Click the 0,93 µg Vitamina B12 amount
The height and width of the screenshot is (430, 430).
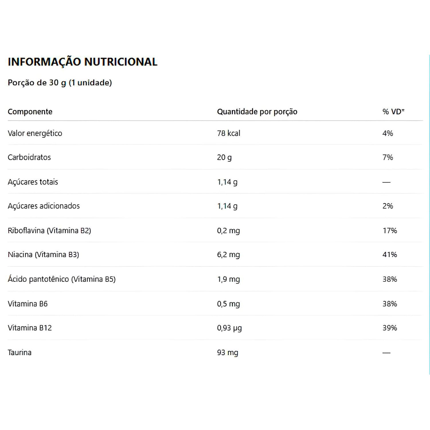(x=229, y=328)
